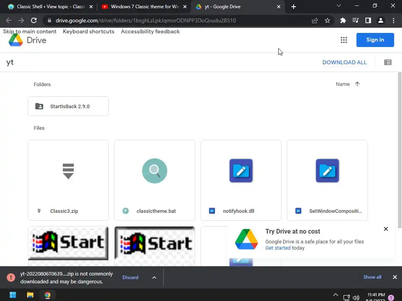Screen dimensions: 402x301
Task: Reload the Google Drive page
Action: tap(34, 20)
